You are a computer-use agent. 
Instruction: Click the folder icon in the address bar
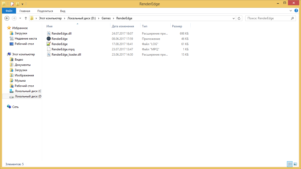click(x=32, y=18)
